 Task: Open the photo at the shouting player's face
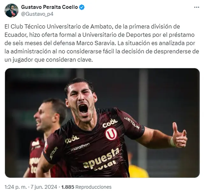click(x=81, y=101)
